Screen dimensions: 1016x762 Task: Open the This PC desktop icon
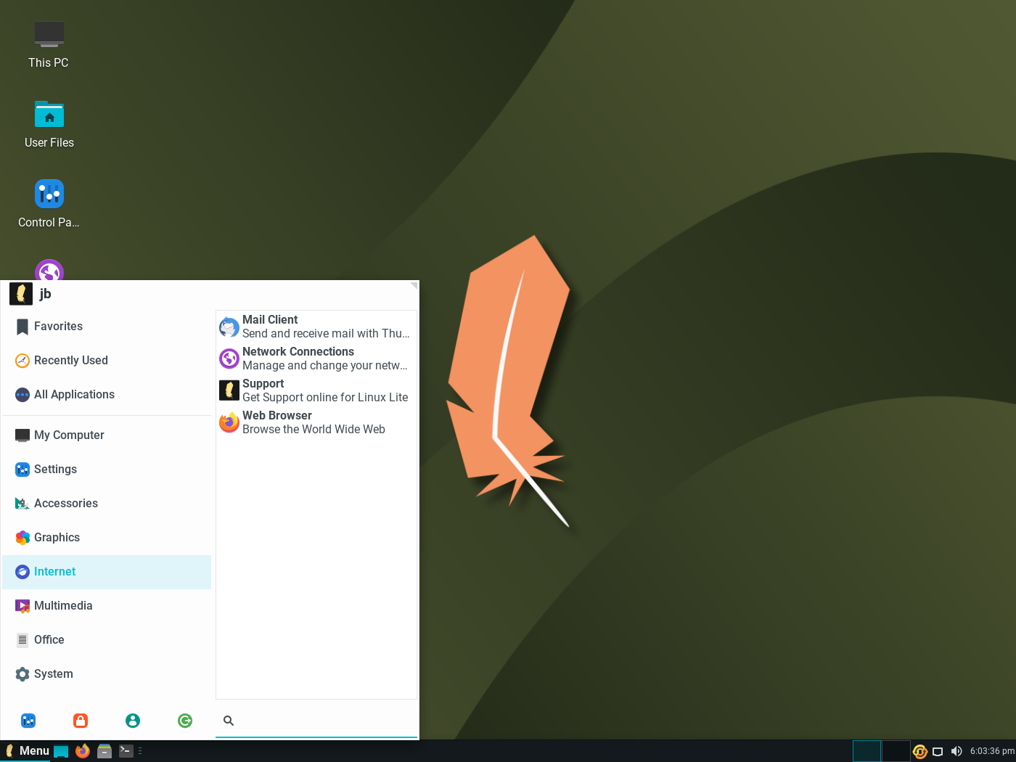point(49,44)
